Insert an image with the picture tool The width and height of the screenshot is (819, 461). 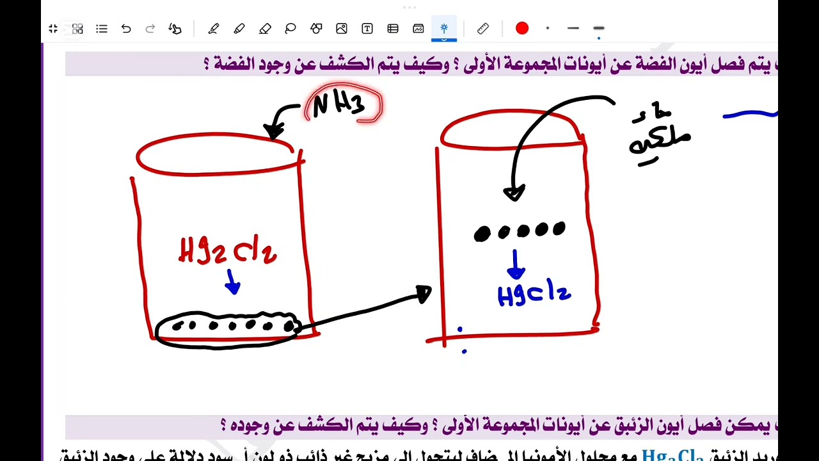pyautogui.click(x=342, y=29)
